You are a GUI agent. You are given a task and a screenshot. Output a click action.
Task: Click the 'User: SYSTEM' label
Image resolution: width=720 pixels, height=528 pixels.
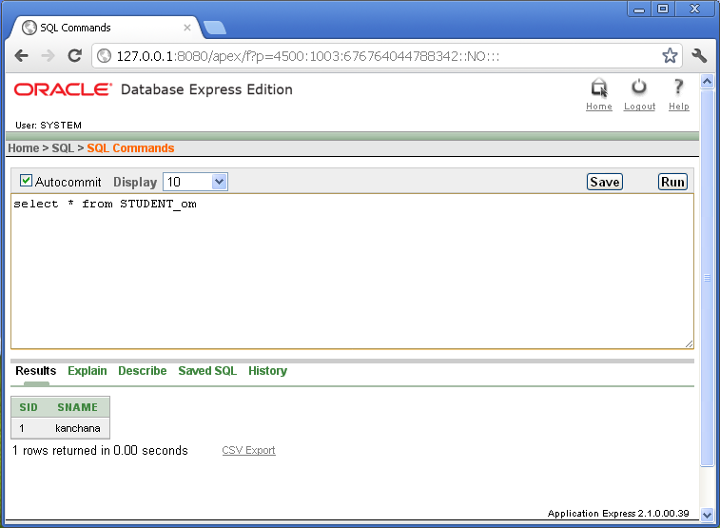pyautogui.click(x=49, y=126)
